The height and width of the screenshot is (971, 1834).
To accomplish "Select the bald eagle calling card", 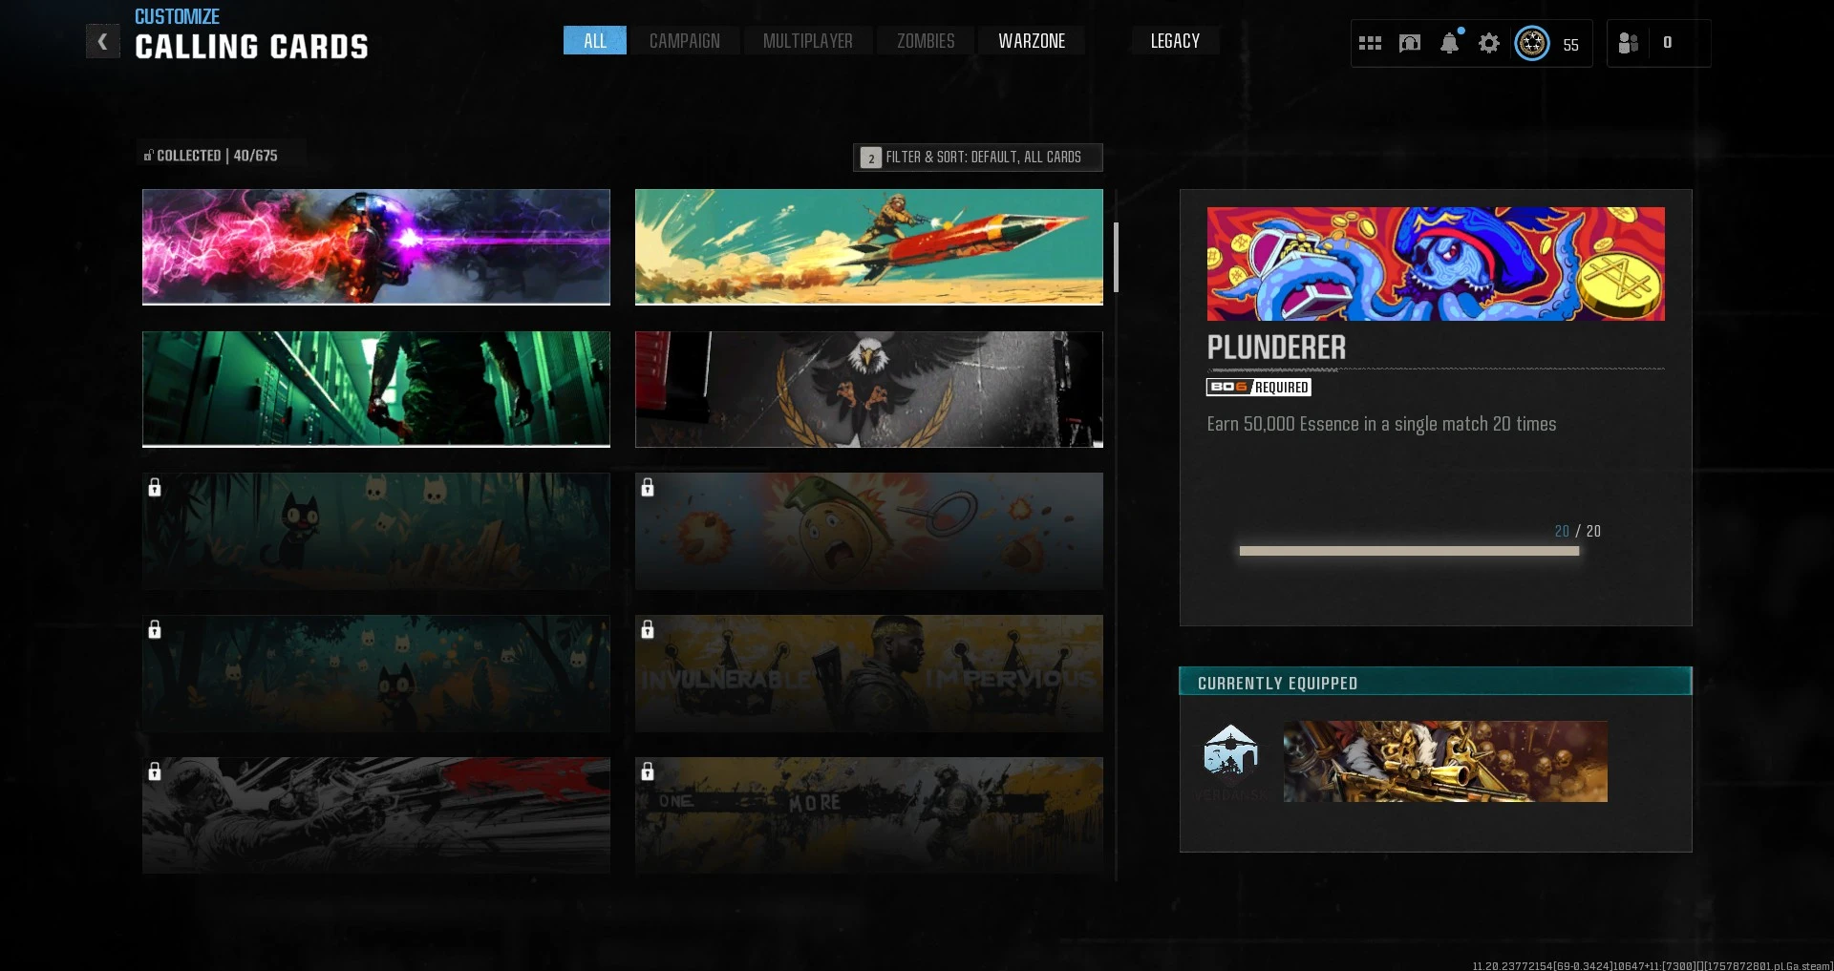I will pyautogui.click(x=869, y=390).
